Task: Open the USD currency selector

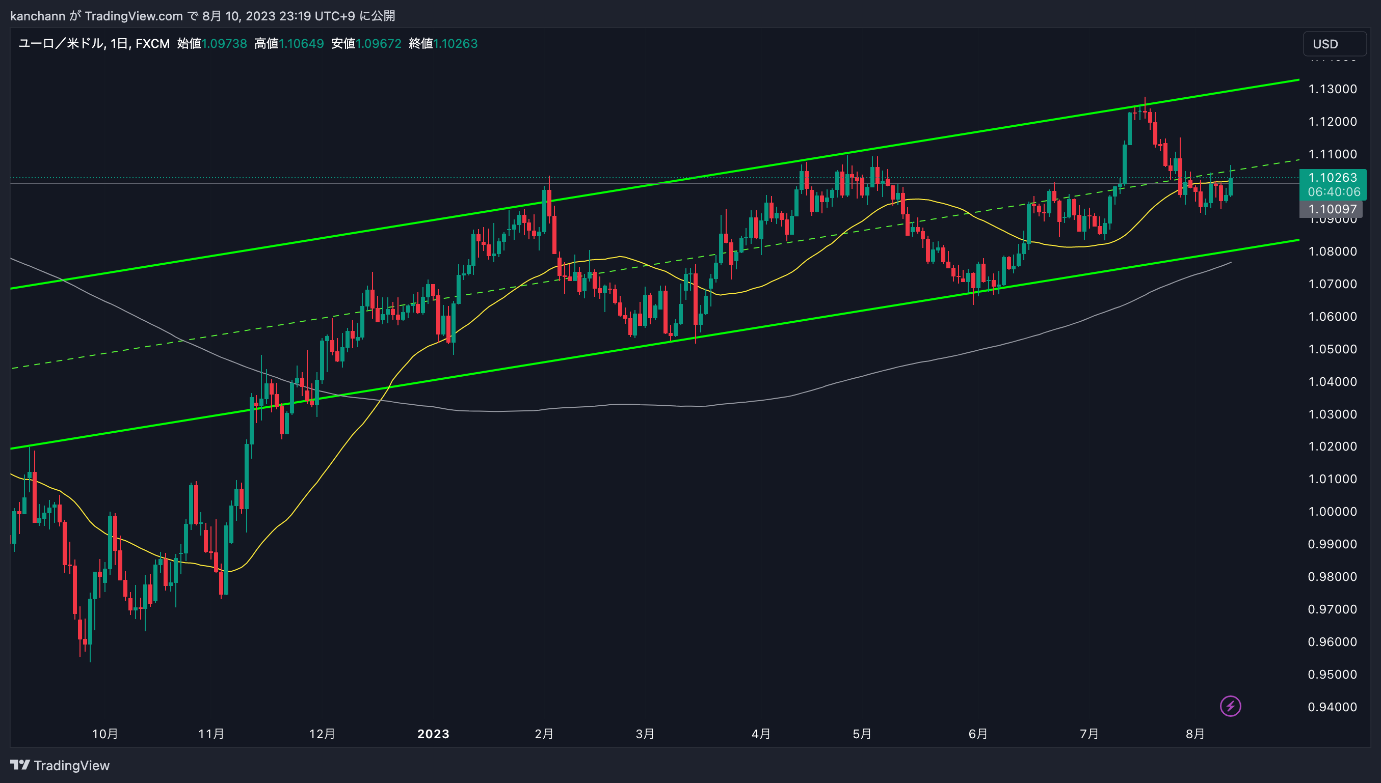Action: click(x=1334, y=44)
